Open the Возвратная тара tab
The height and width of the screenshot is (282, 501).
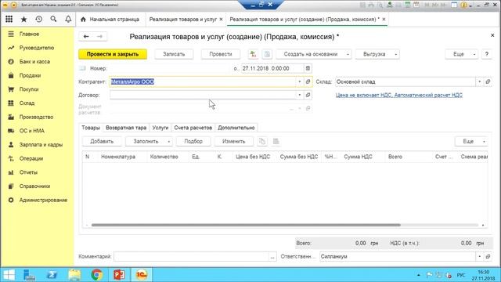tap(126, 128)
